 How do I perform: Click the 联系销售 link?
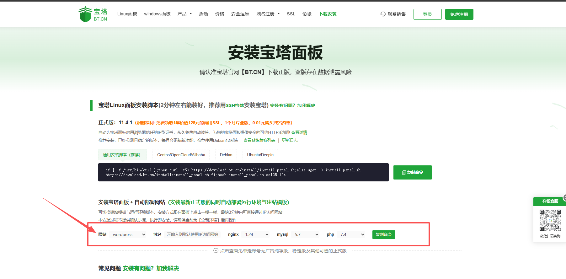[397, 14]
